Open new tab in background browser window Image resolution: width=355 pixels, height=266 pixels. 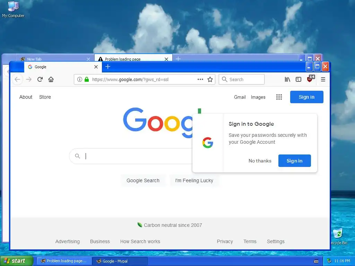(x=178, y=59)
